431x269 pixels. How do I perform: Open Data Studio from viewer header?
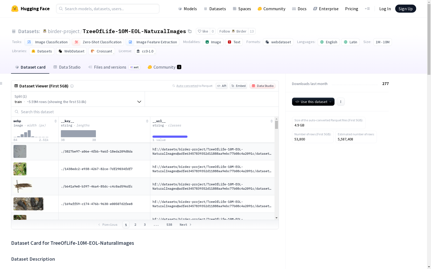point(263,86)
